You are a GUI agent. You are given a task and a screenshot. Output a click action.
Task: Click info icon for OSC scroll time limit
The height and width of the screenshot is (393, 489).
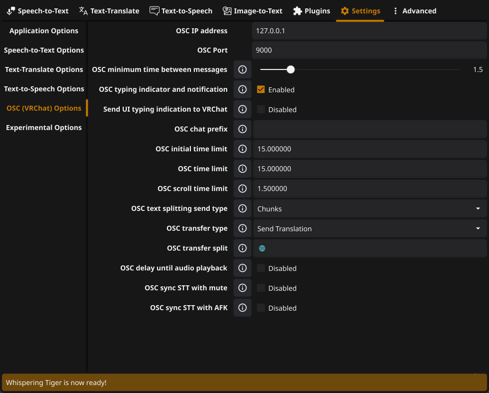pos(243,189)
